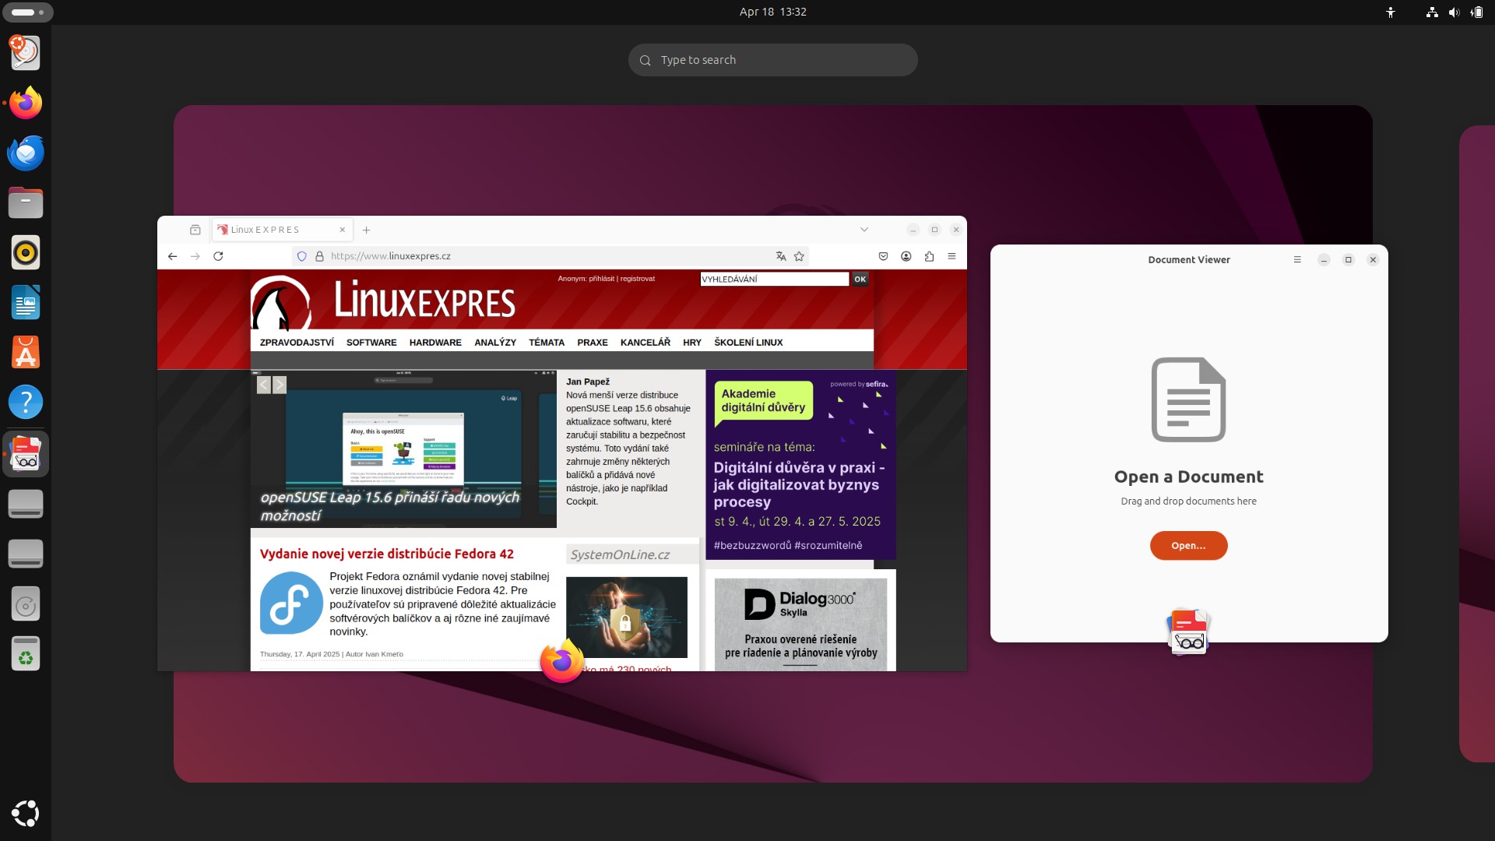The width and height of the screenshot is (1495, 841).
Task: Open volume indicator in system tray
Action: point(1454,12)
